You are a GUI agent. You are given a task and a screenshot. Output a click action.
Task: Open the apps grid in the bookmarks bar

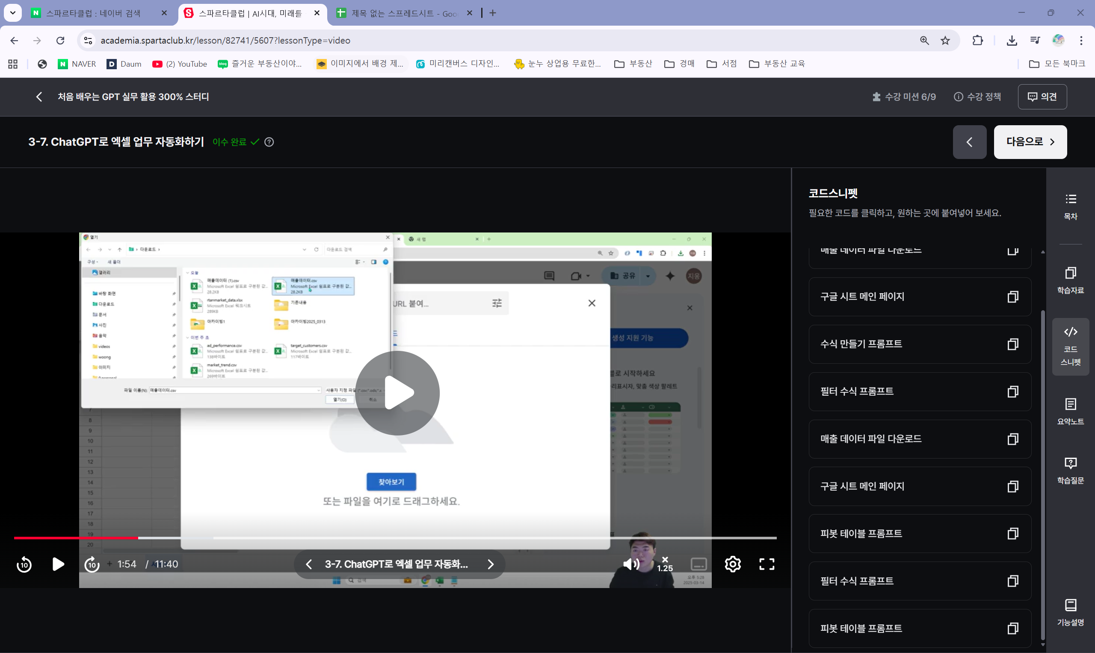(13, 64)
